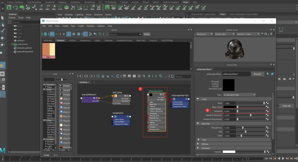298x162 pixels.
Task: Click the map button for Base Color
Action: click(267, 107)
